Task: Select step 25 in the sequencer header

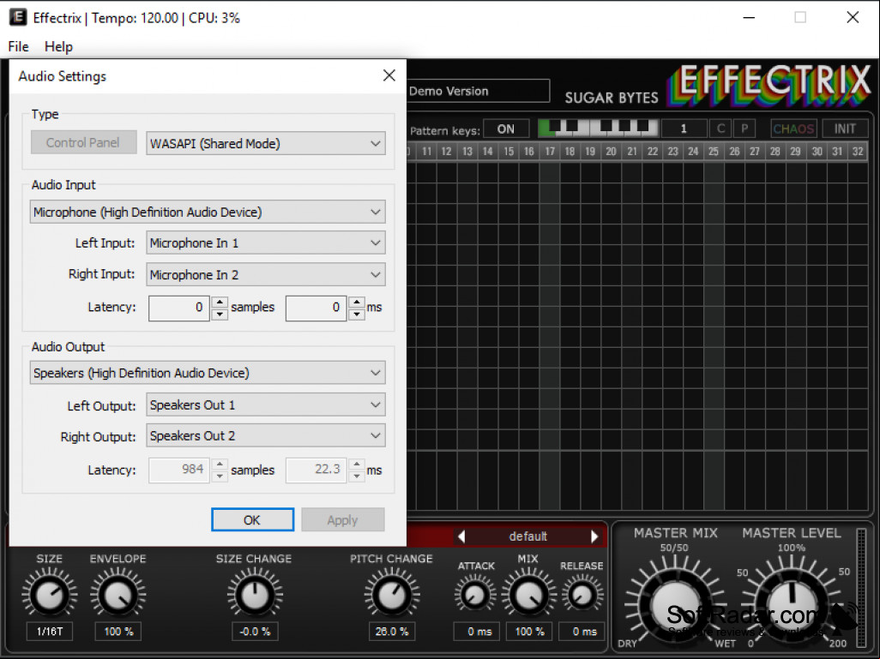Action: point(714,152)
